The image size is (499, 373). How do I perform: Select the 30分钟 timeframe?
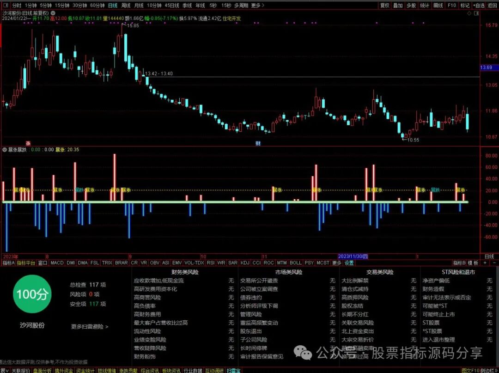point(79,6)
